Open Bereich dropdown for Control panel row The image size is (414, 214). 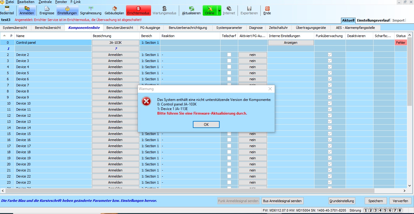[150, 43]
